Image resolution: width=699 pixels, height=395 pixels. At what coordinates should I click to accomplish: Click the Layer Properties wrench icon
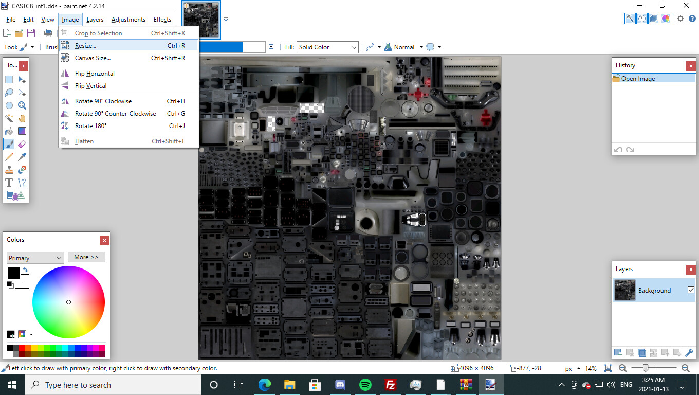689,353
